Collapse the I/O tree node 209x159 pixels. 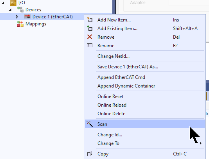[x=3, y=2]
